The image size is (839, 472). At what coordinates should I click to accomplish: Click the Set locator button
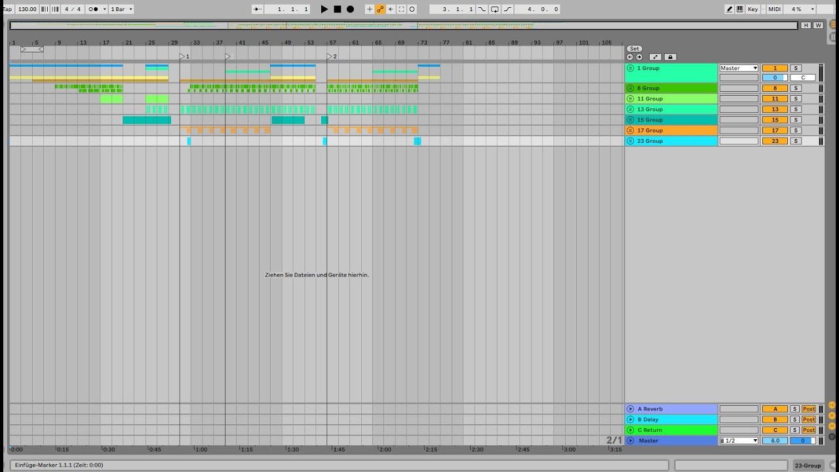[x=634, y=49]
